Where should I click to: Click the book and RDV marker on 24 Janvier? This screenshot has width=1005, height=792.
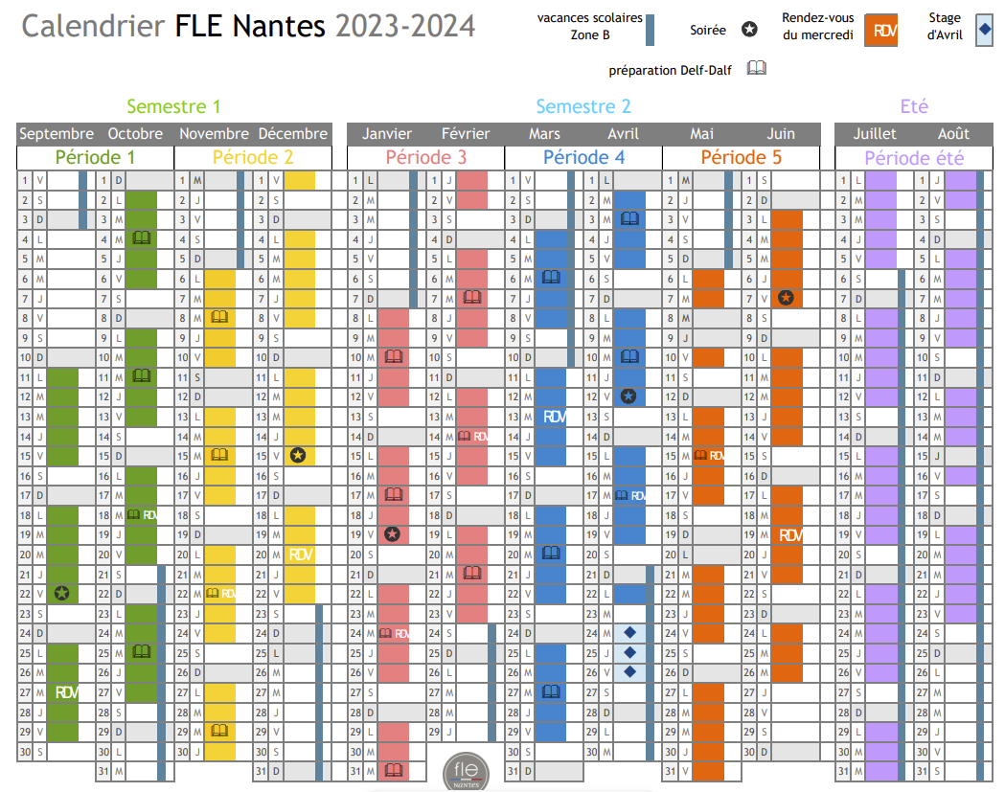click(x=394, y=633)
